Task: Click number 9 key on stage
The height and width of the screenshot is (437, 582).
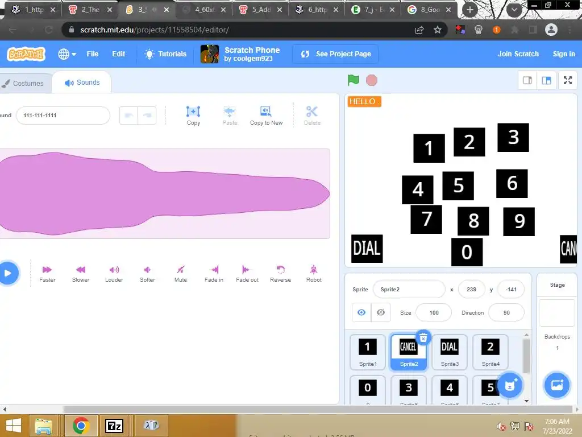Action: coord(519,221)
